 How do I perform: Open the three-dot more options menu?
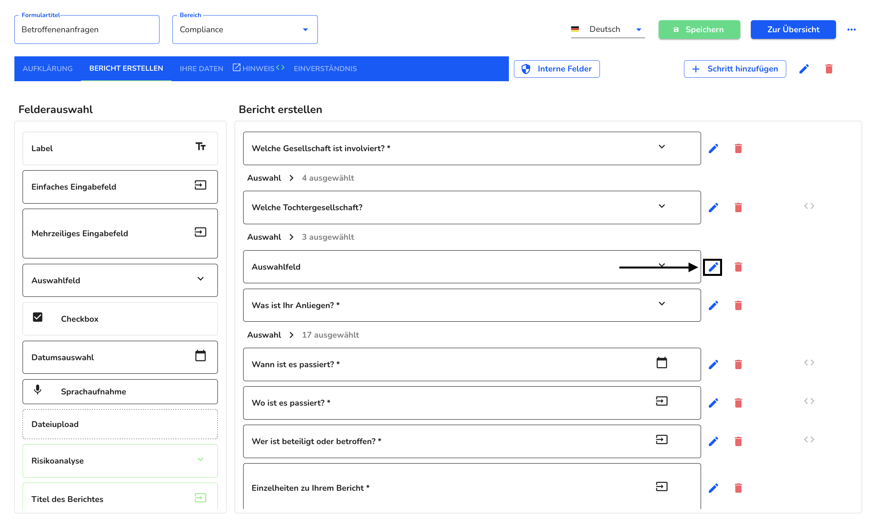coord(852,30)
